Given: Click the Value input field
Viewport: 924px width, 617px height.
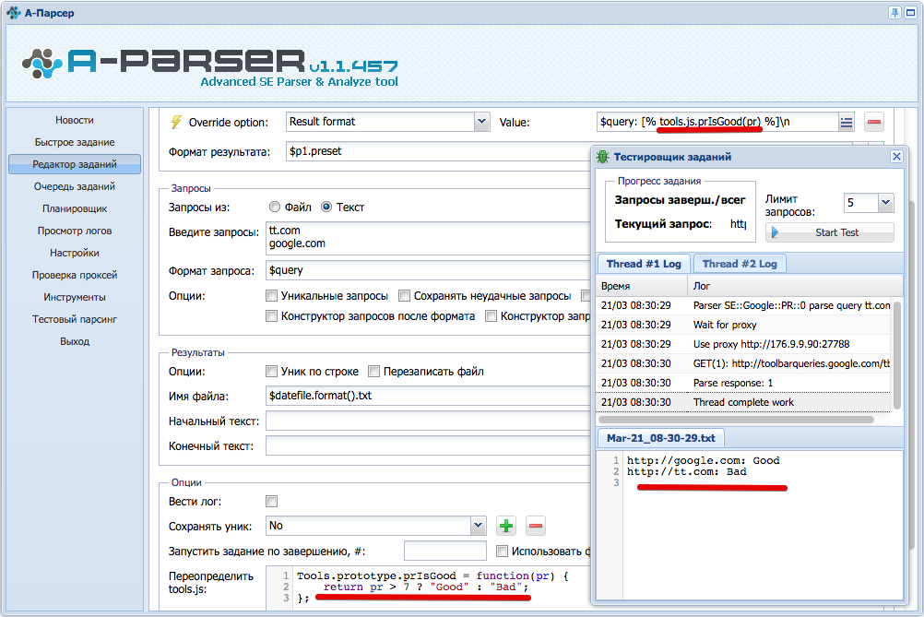Looking at the screenshot, I should tap(717, 122).
